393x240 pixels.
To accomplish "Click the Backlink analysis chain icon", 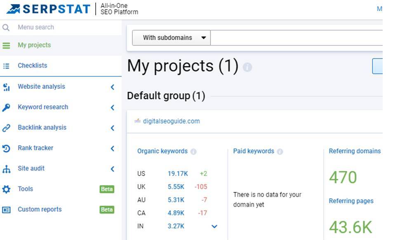I will pos(6,128).
